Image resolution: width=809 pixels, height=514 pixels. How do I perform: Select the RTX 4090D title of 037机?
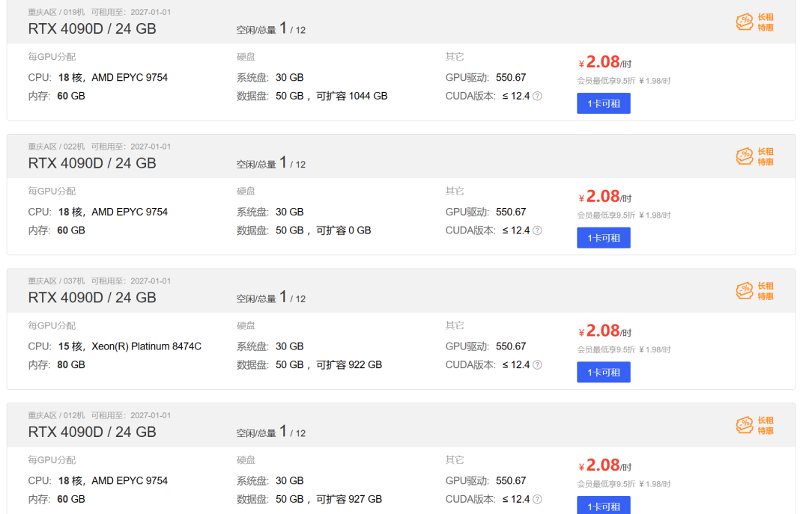(x=92, y=298)
